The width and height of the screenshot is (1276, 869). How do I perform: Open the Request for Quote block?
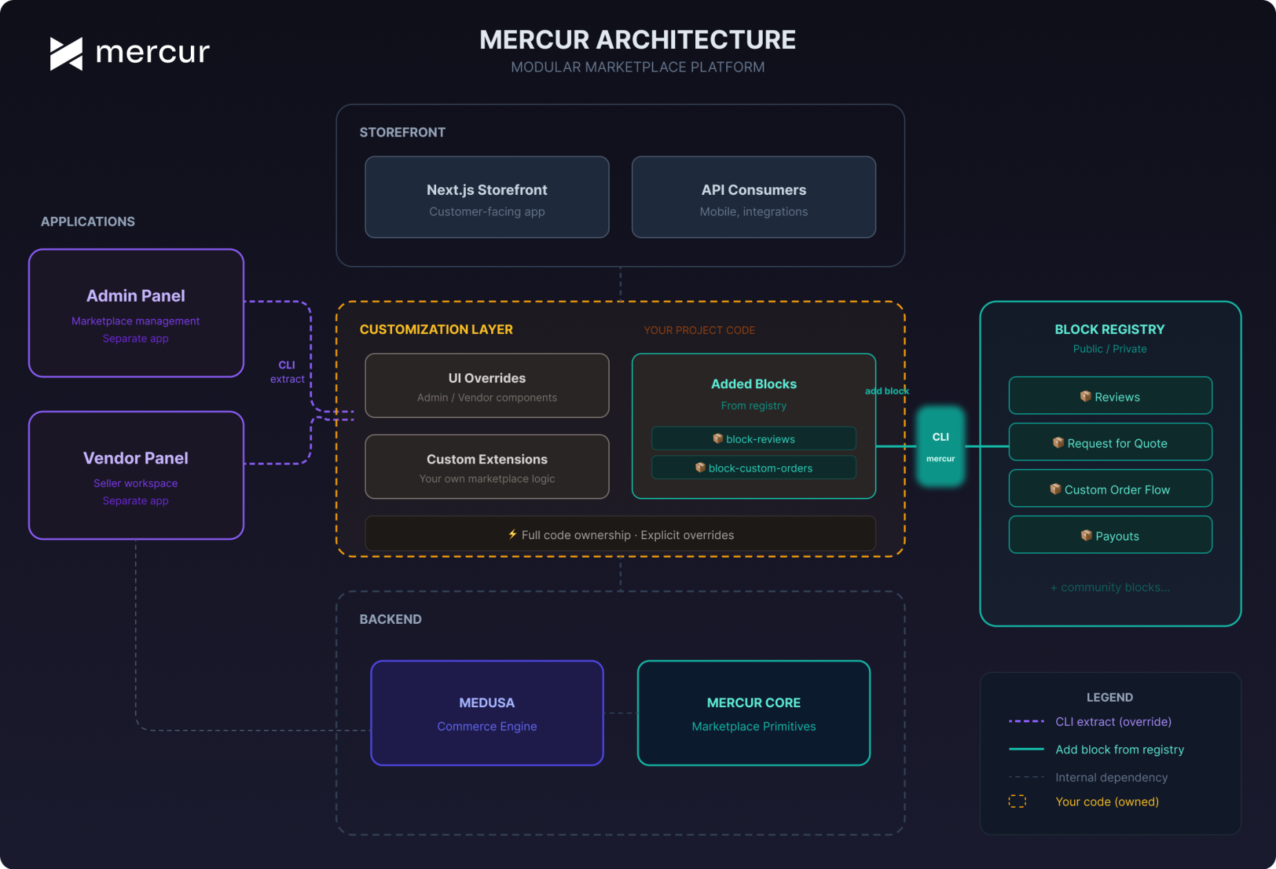click(1110, 443)
